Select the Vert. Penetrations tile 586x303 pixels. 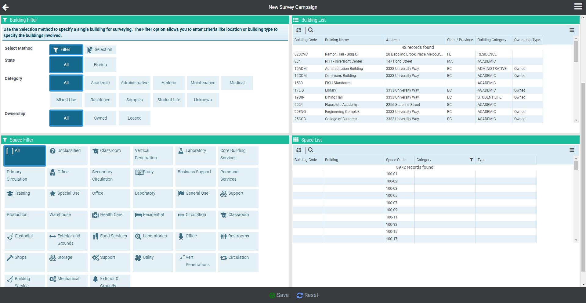click(x=196, y=262)
